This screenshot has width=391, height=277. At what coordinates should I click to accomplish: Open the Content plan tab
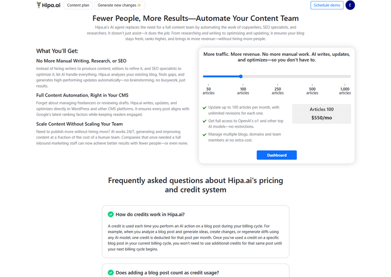click(x=78, y=5)
